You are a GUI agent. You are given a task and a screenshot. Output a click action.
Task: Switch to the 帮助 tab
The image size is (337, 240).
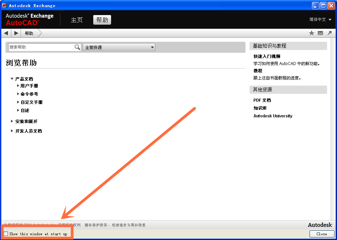pos(102,20)
